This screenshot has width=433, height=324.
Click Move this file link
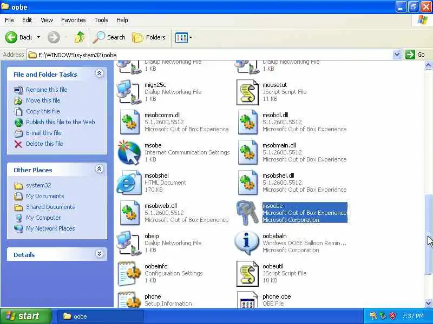(43, 100)
